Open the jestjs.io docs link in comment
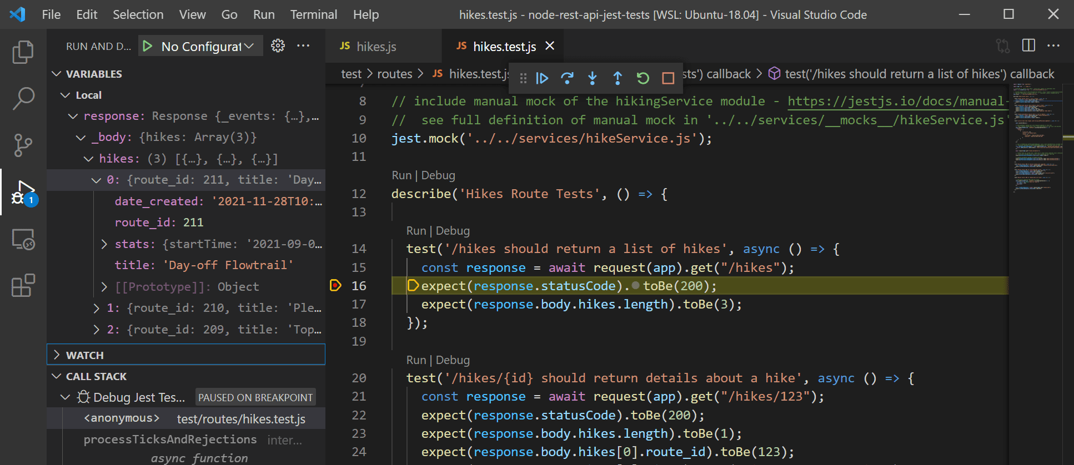1074x465 pixels. click(x=897, y=101)
